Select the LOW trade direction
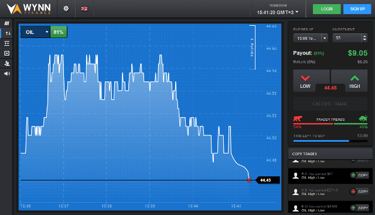Screen dimensions: 375x215 click(x=305, y=81)
